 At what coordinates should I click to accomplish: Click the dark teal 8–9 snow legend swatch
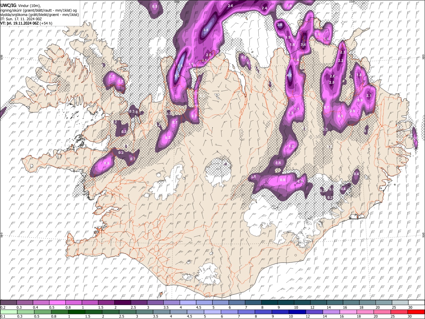[x=270, y=302]
